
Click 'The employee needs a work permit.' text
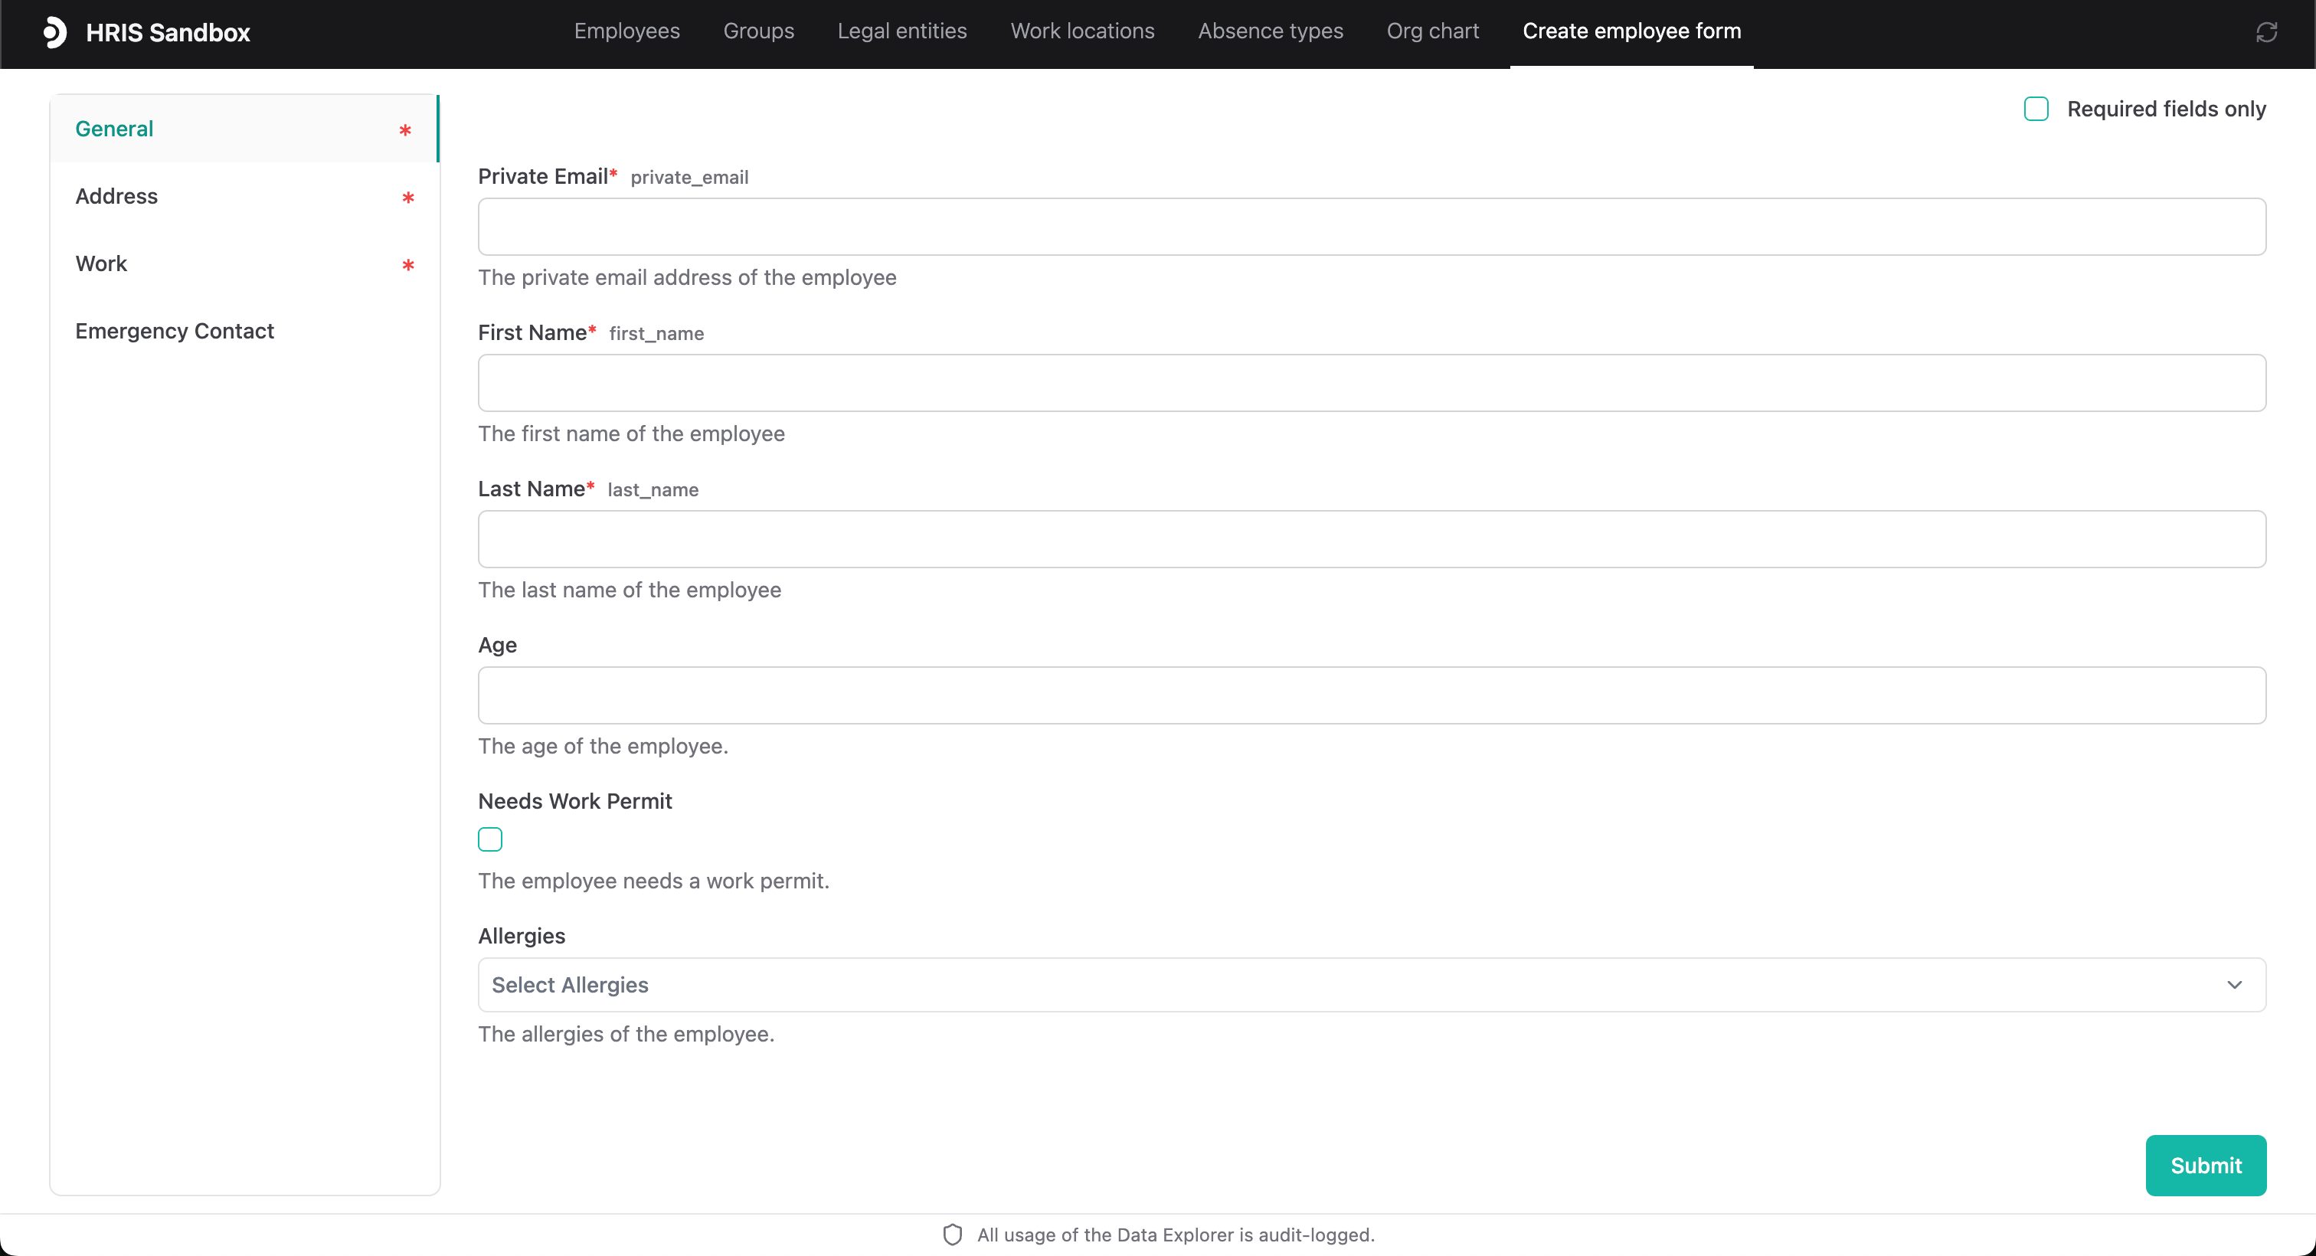(x=653, y=881)
